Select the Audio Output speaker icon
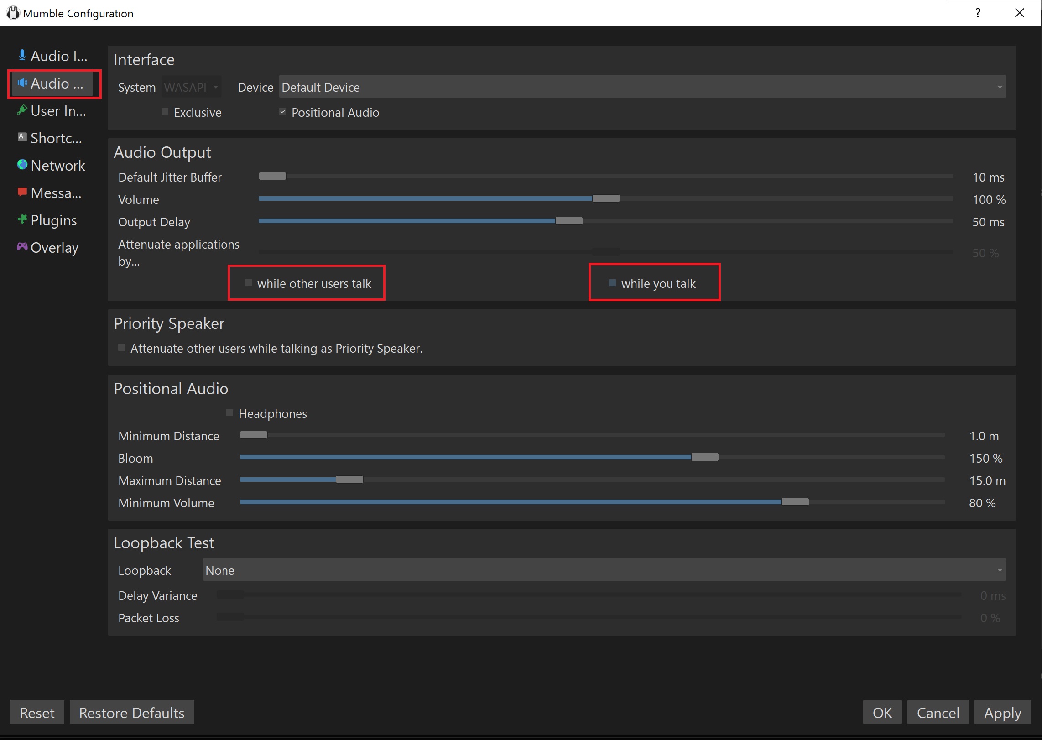 click(x=22, y=83)
